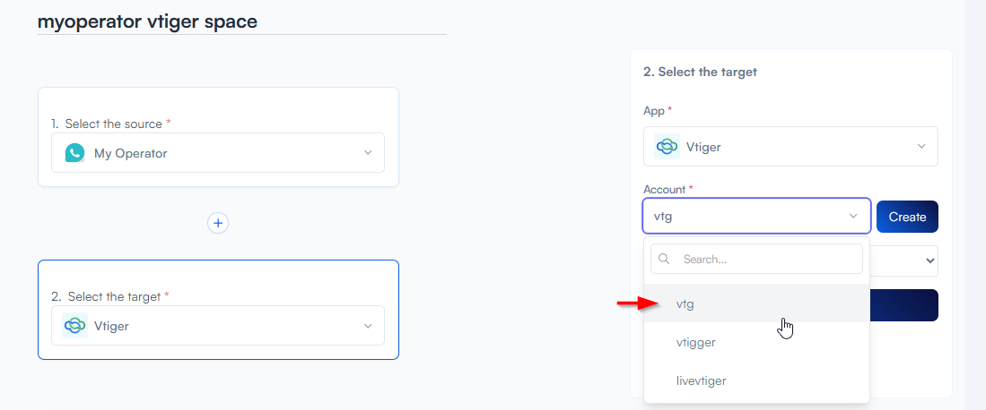The image size is (986, 410).
Task: Click the My Operator phone icon
Action: pos(74,153)
